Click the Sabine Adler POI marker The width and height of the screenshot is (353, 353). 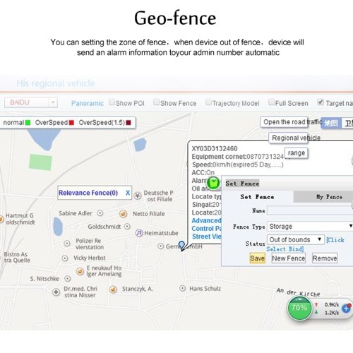(x=100, y=213)
